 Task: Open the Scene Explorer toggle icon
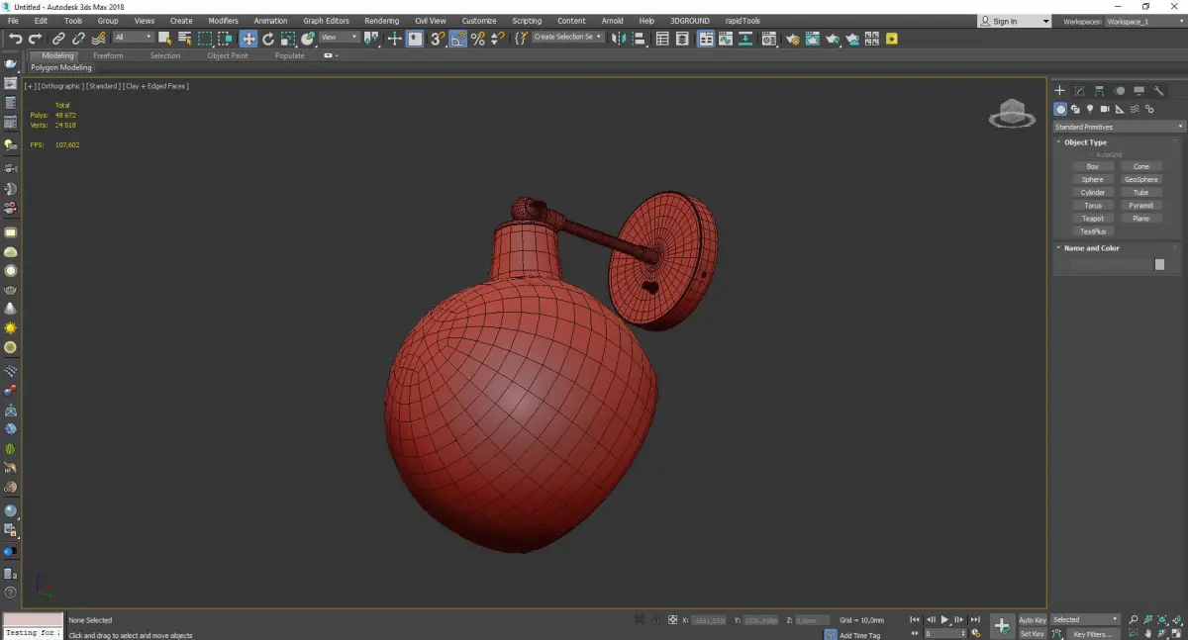click(662, 39)
